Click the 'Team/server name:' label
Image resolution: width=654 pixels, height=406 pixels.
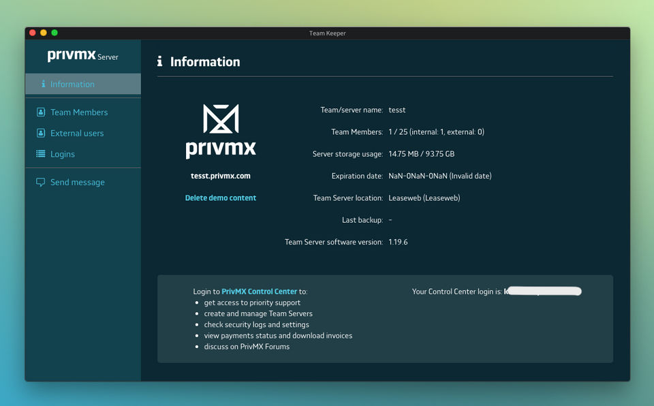point(352,110)
